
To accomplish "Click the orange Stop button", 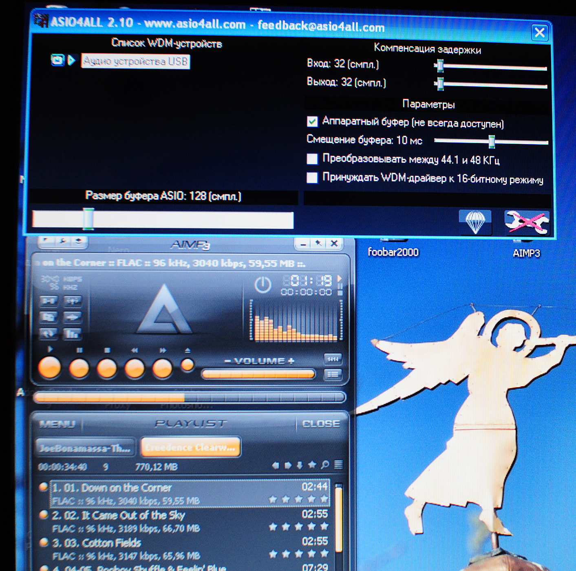I will (107, 368).
